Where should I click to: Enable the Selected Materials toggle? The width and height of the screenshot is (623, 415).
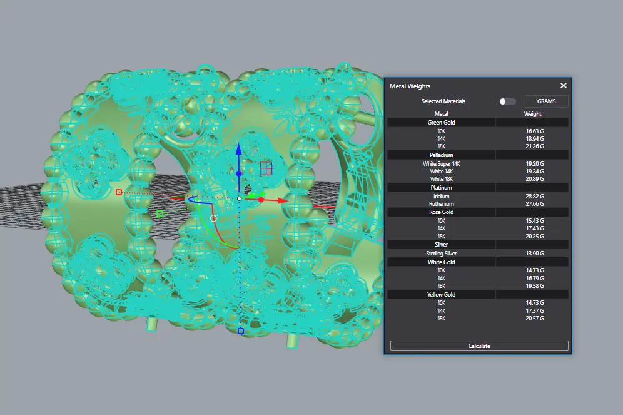[x=507, y=101]
